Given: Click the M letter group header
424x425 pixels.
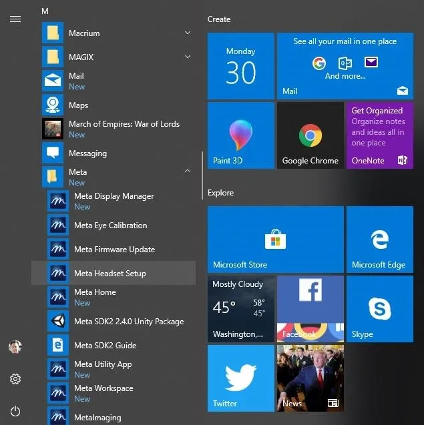Looking at the screenshot, I should click(x=45, y=11).
